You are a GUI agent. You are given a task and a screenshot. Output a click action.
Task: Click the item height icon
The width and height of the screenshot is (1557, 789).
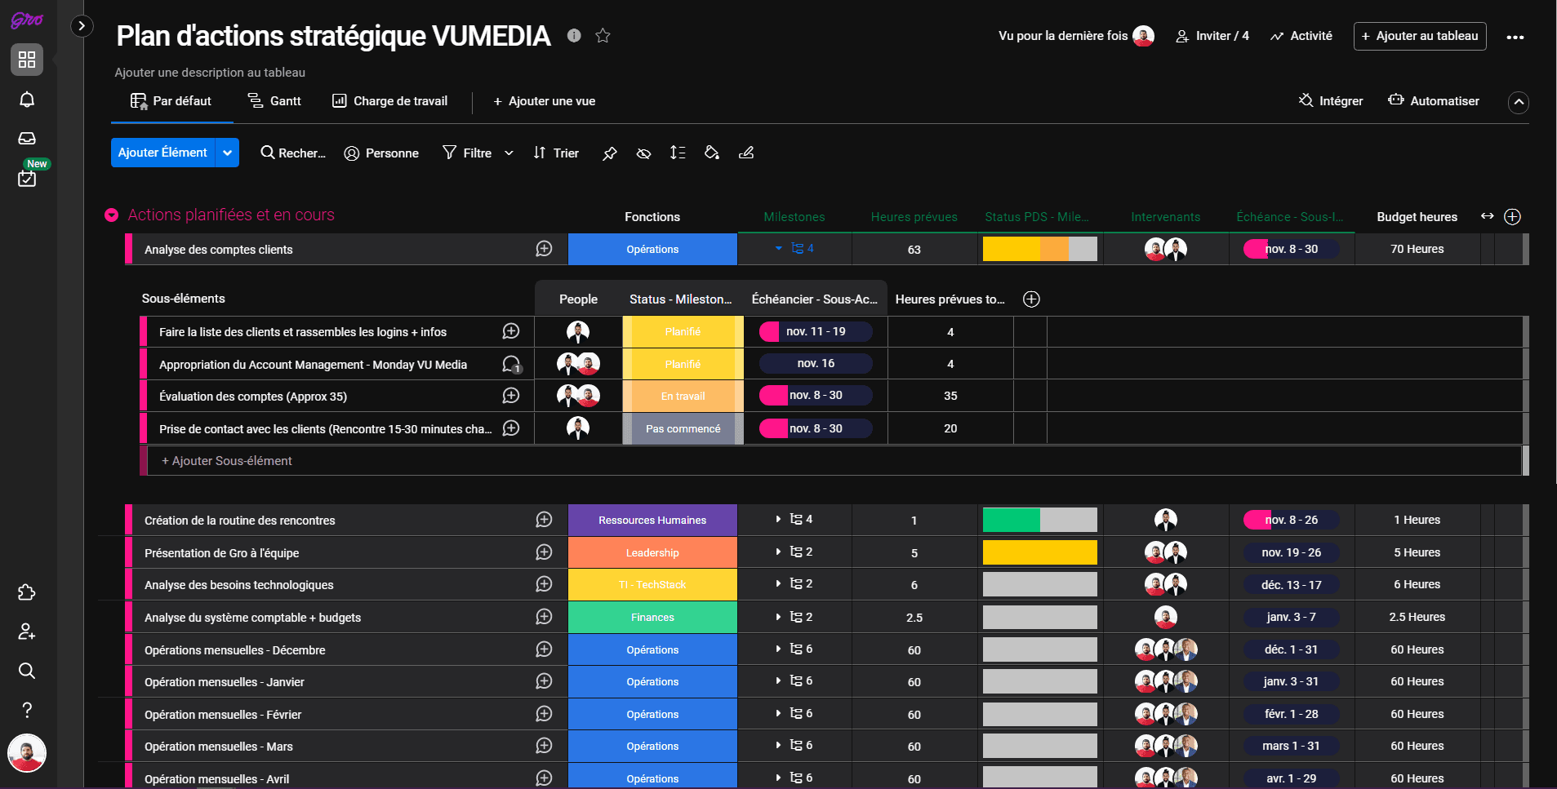[x=678, y=153]
